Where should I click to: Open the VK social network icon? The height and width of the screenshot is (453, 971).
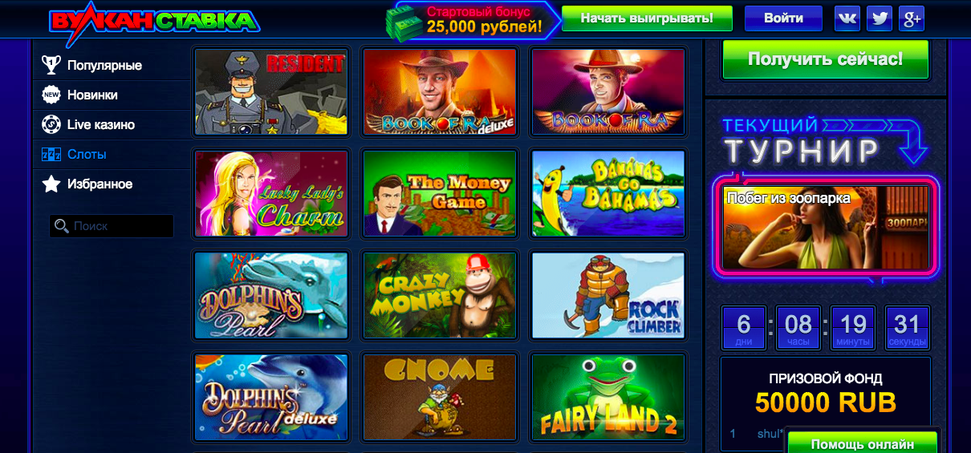pos(847,18)
